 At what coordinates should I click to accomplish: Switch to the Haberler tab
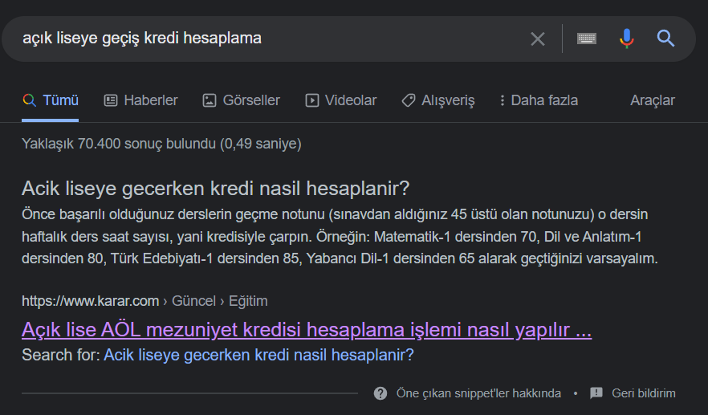click(150, 100)
